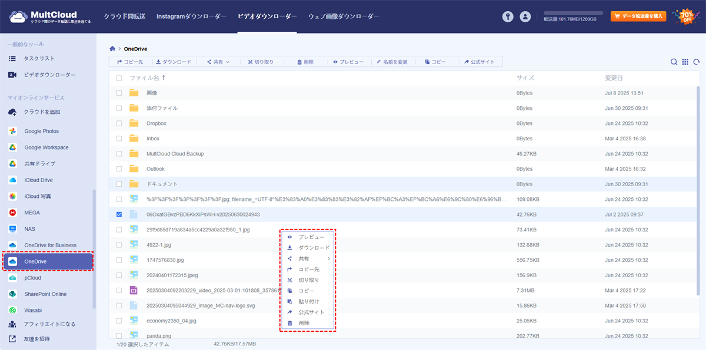Screen dimensions: 706x350
Task: Open MEGA cloud in sidebar
Action: [x=32, y=213]
